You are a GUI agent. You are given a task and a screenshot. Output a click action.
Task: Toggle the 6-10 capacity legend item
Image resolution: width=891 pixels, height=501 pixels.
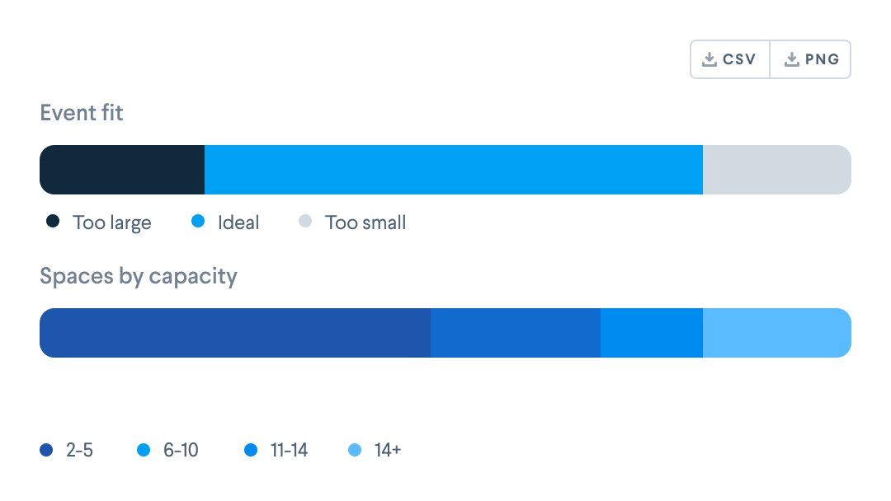click(x=168, y=450)
